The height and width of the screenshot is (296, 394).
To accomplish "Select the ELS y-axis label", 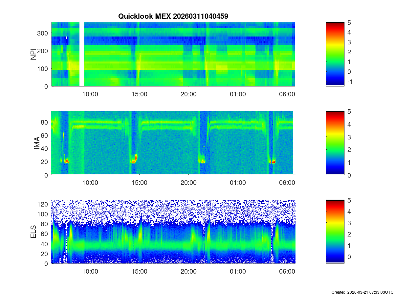I will pos(33,232).
